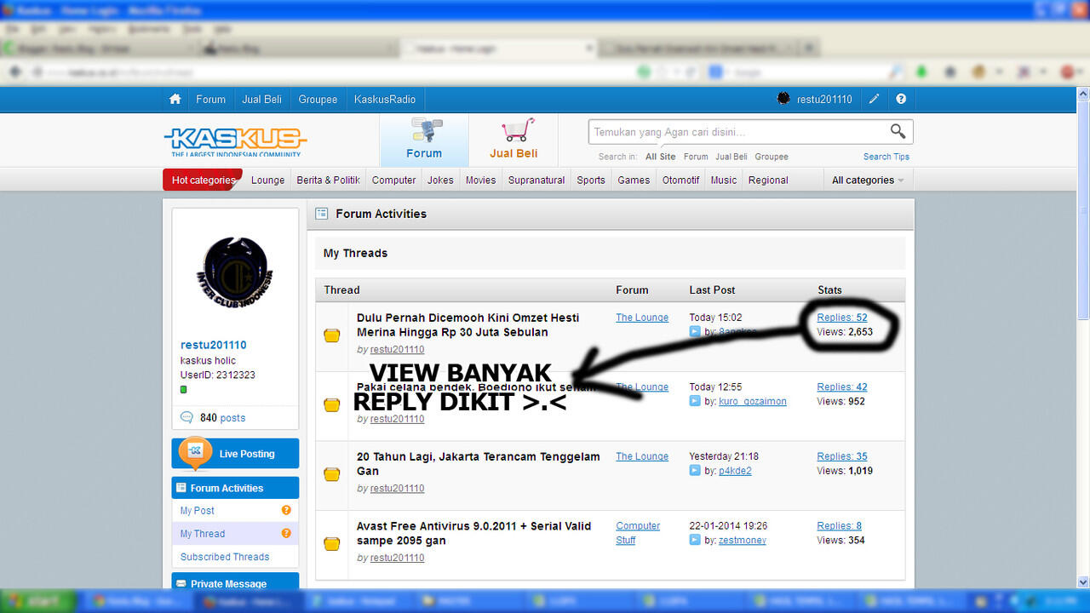Open the Search Tips link
The width and height of the screenshot is (1090, 613).
click(886, 157)
